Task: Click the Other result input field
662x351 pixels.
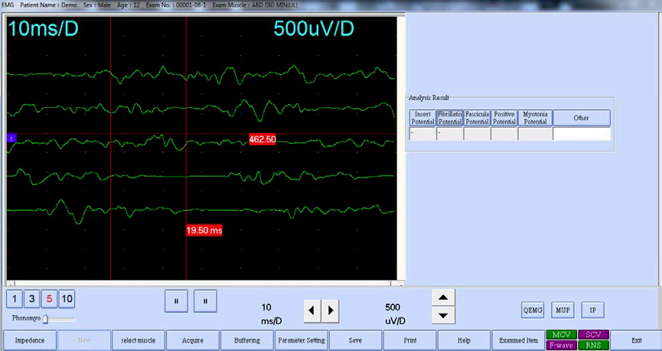Action: [x=582, y=133]
